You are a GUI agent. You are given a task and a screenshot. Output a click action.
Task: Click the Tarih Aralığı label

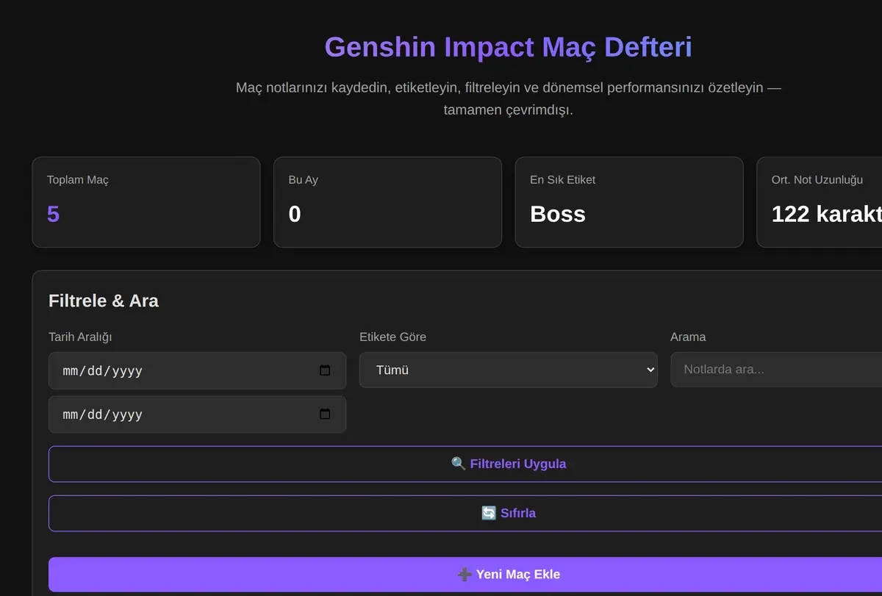(x=80, y=337)
